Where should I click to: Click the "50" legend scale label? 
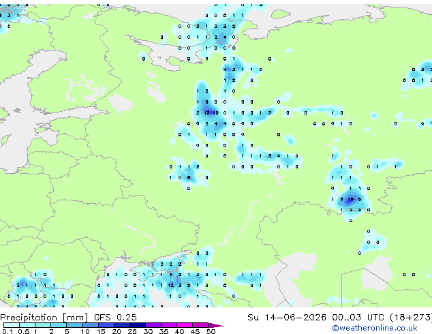[x=211, y=331]
